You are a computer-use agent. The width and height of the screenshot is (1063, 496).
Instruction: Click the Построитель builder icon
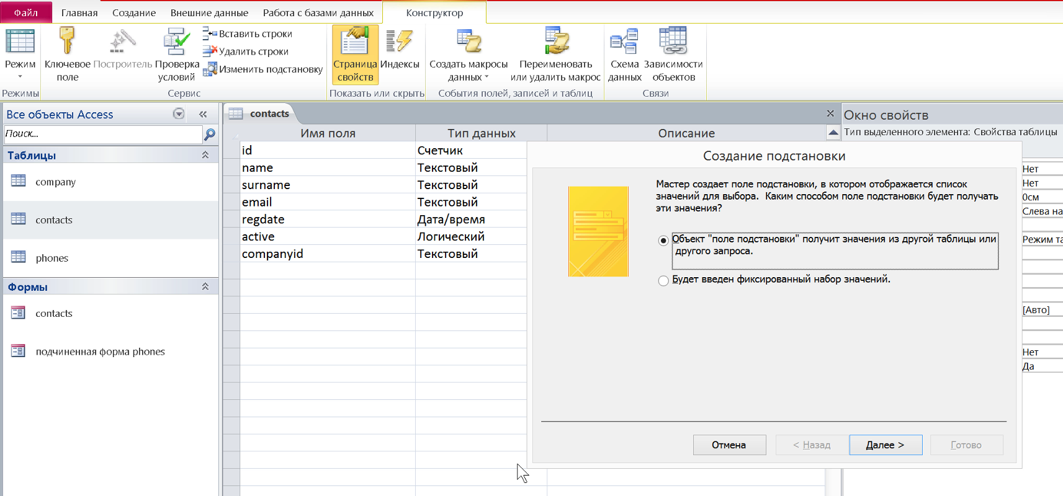click(123, 48)
